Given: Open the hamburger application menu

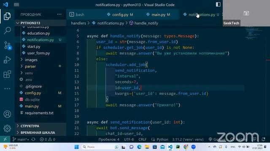Looking at the screenshot, I should (16, 5).
